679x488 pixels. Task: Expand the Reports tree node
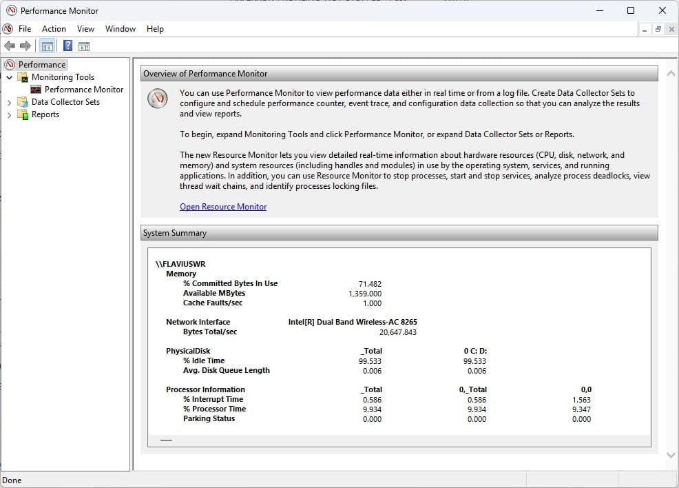pyautogui.click(x=10, y=114)
